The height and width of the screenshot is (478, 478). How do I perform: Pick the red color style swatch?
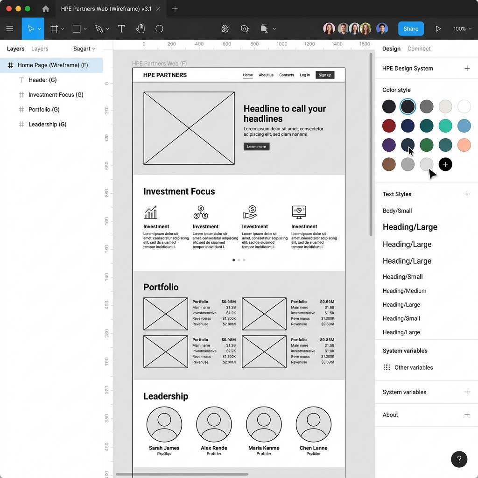[x=389, y=126]
